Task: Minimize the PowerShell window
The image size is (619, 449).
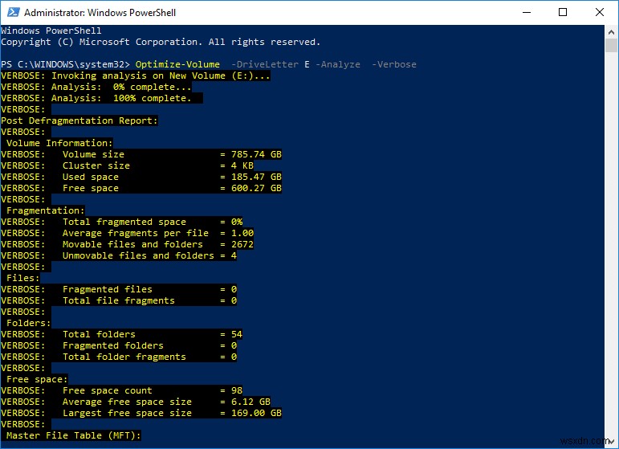Action: [x=524, y=13]
